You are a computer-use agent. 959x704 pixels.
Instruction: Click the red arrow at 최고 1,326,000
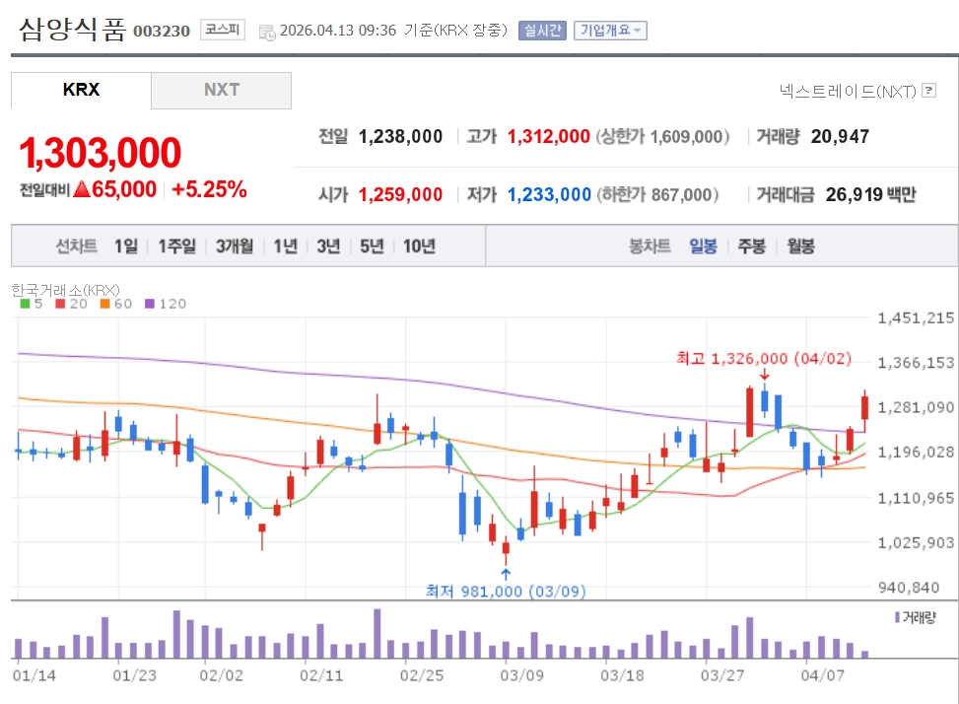[764, 375]
